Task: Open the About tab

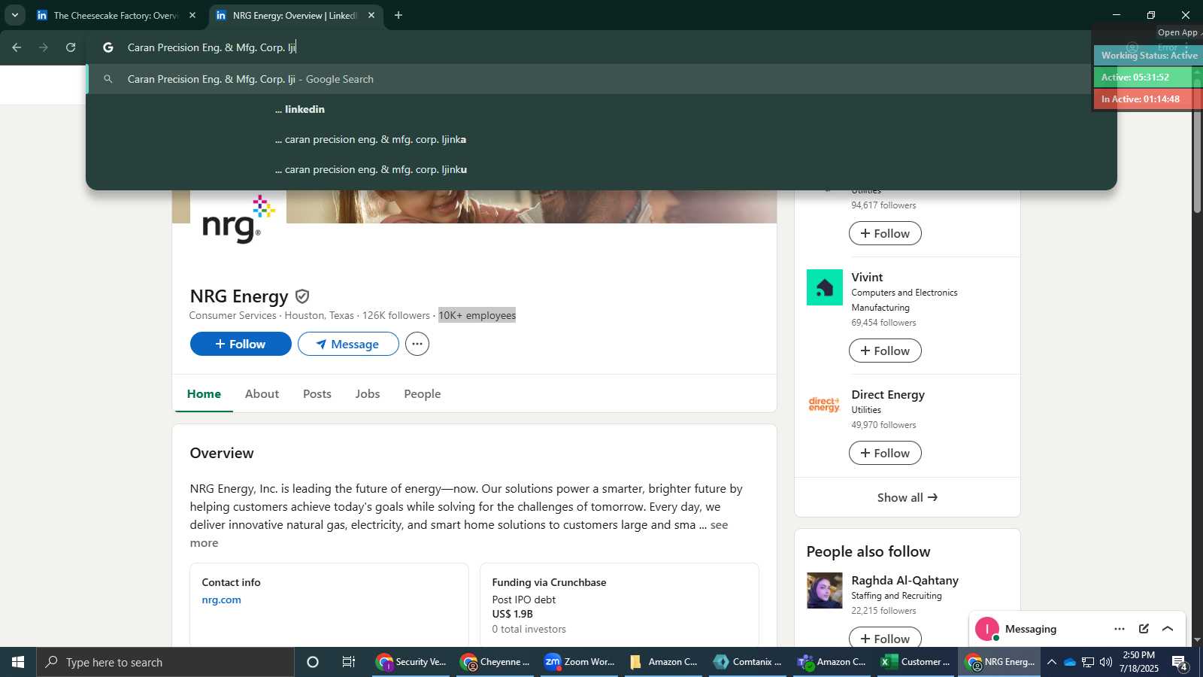Action: (x=262, y=393)
